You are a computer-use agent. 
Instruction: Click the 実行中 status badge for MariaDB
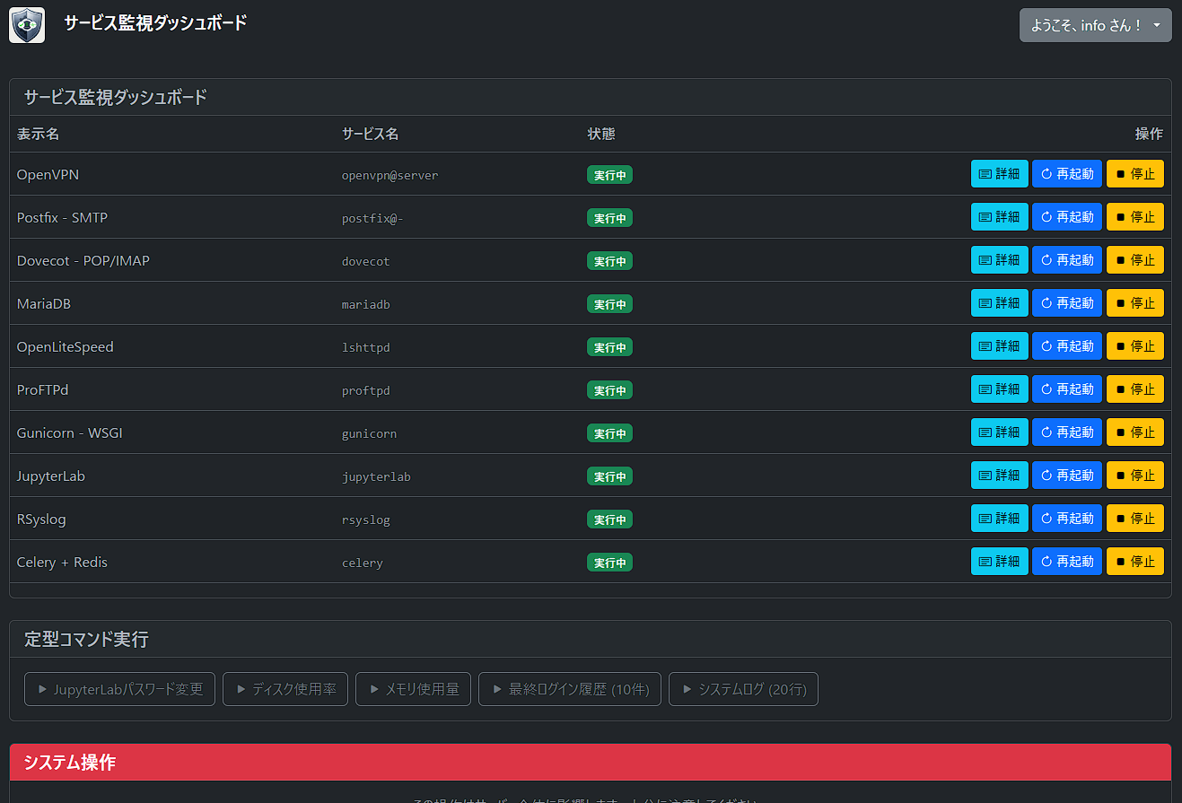pos(609,304)
